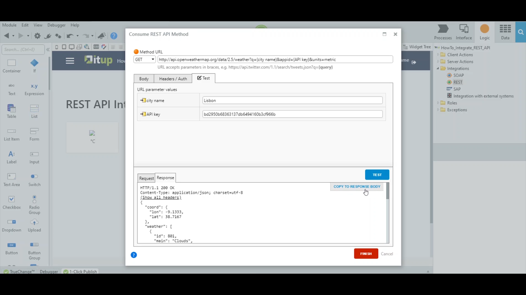Screen dimensions: 526x295
Task: Switch to the Body tab
Action: pyautogui.click(x=144, y=79)
